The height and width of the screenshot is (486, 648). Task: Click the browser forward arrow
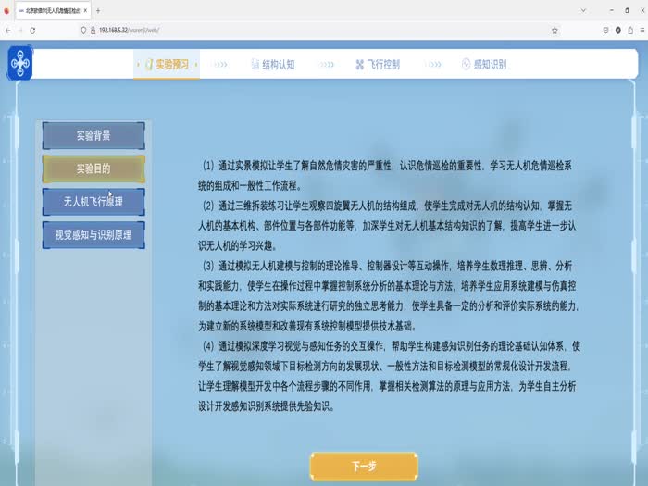pos(19,30)
